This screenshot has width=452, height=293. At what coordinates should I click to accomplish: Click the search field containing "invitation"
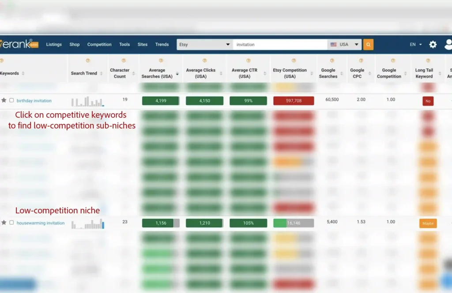click(x=280, y=45)
